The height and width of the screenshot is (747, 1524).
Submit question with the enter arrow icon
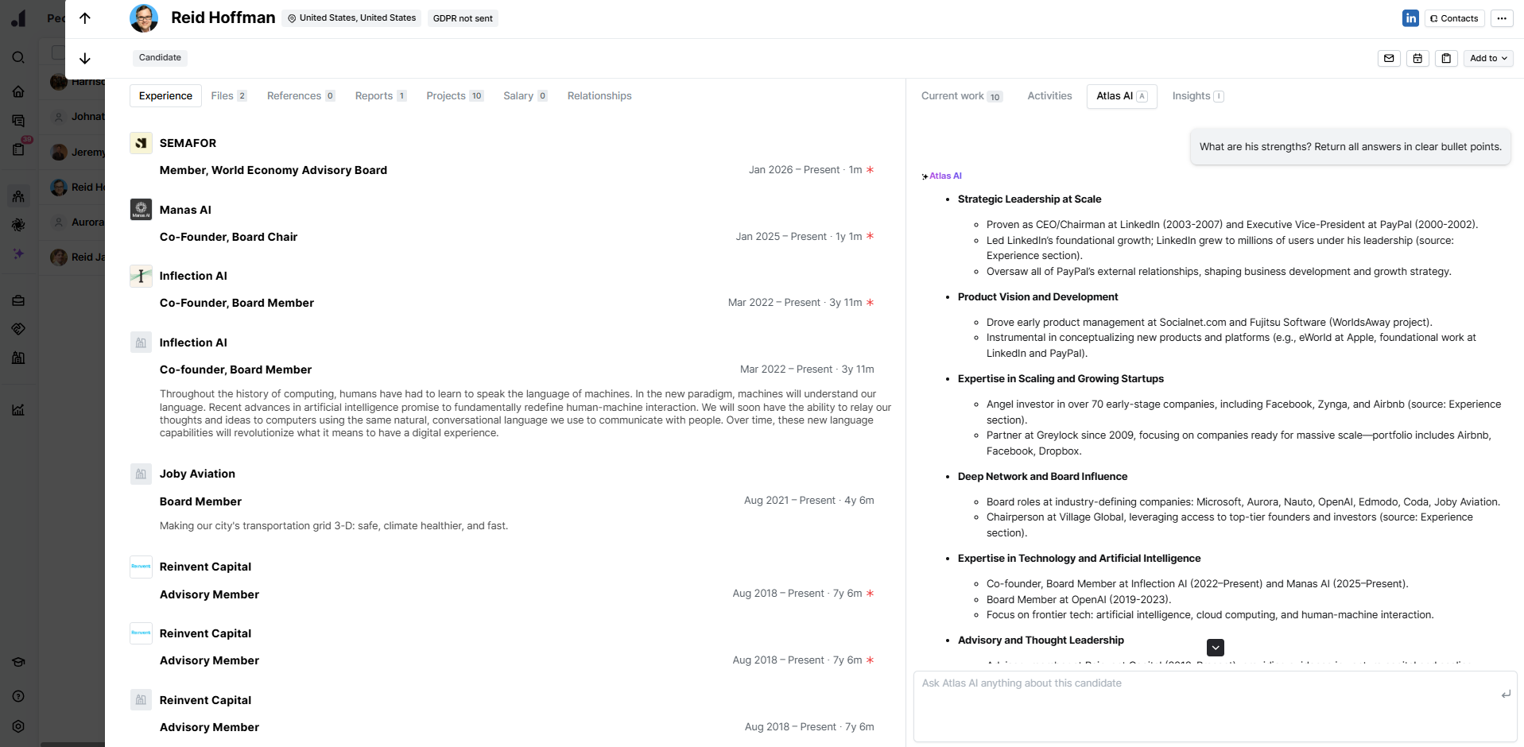click(x=1506, y=695)
